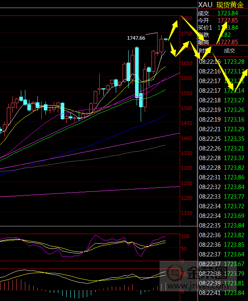Click the 08:22:41 latest tick row
The height and width of the screenshot is (301, 248).
223,293
